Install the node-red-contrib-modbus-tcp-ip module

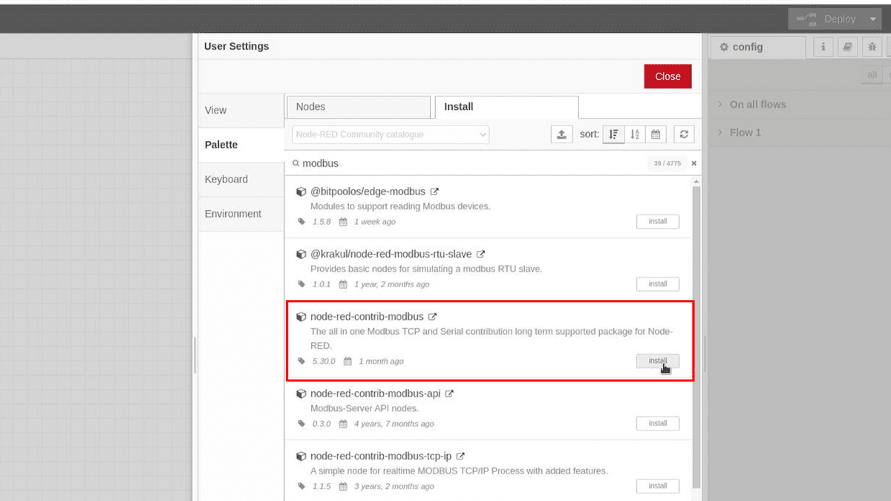pos(657,486)
